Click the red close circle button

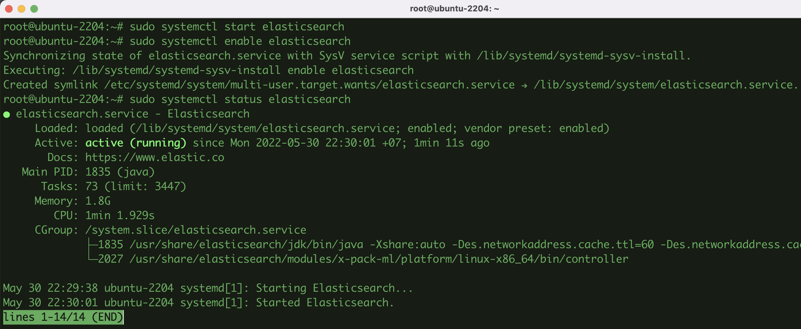[9, 9]
